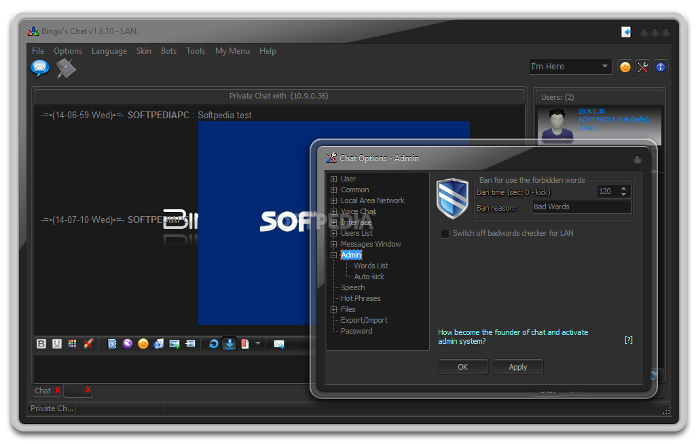Decrease ban time with the down arrow

pos(624,194)
